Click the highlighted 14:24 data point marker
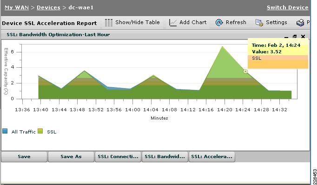This screenshot has height=185, width=317. pos(245,71)
